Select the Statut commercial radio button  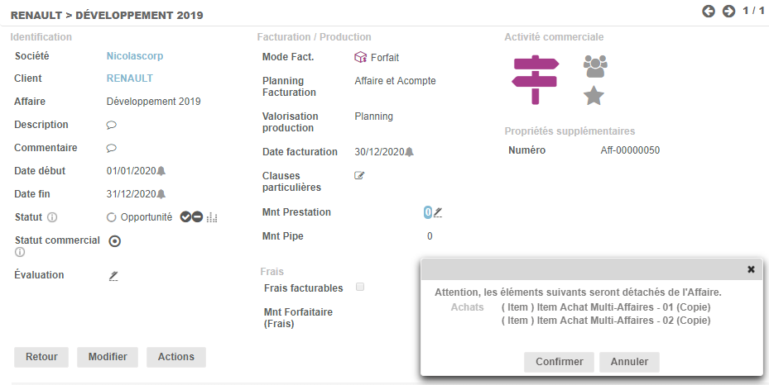click(115, 241)
